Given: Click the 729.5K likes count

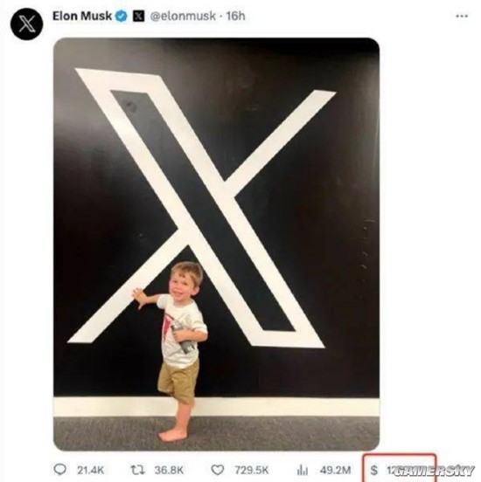Looking at the screenshot, I should tap(252, 470).
